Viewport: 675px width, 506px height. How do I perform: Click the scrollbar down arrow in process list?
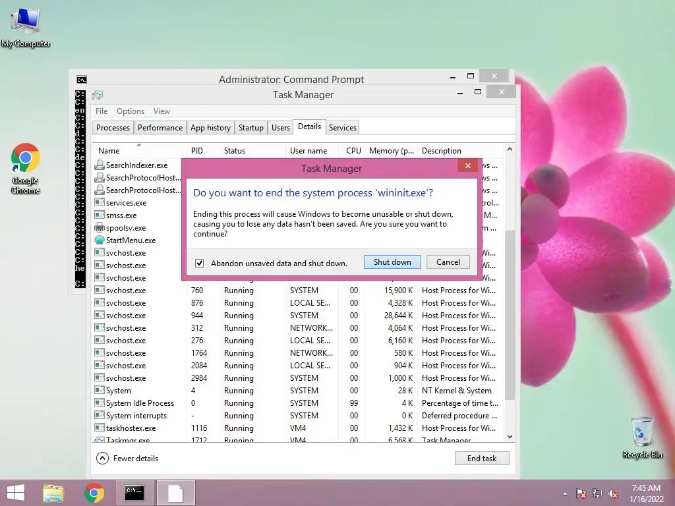[510, 436]
